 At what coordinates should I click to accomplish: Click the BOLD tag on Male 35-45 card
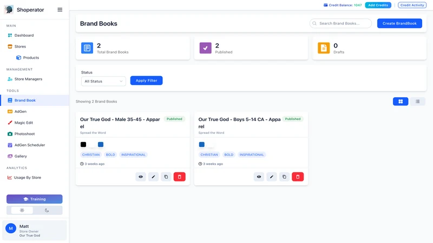[110, 154]
